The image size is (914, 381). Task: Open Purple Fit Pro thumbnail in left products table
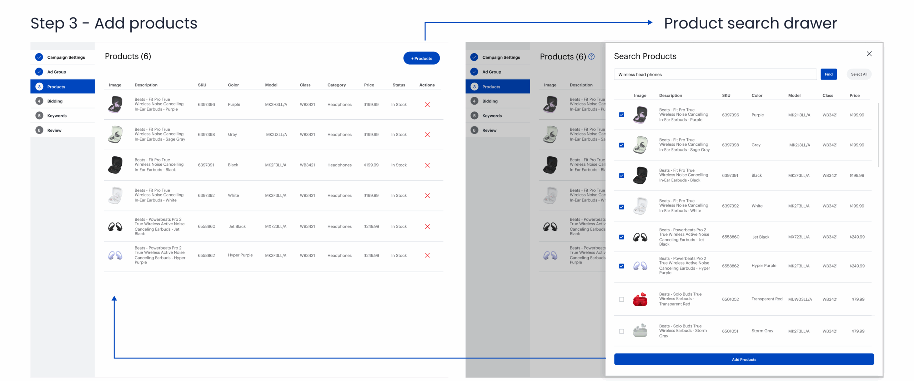115,104
